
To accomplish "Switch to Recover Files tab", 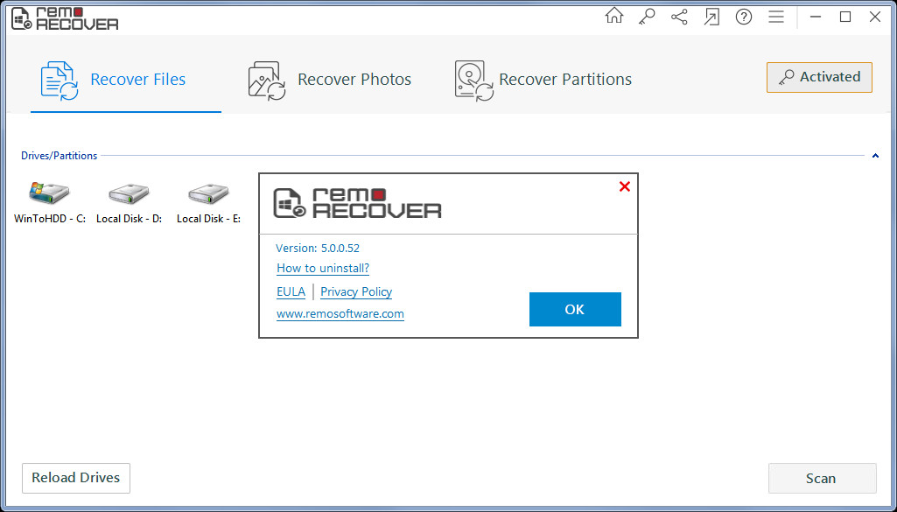I will [x=126, y=80].
